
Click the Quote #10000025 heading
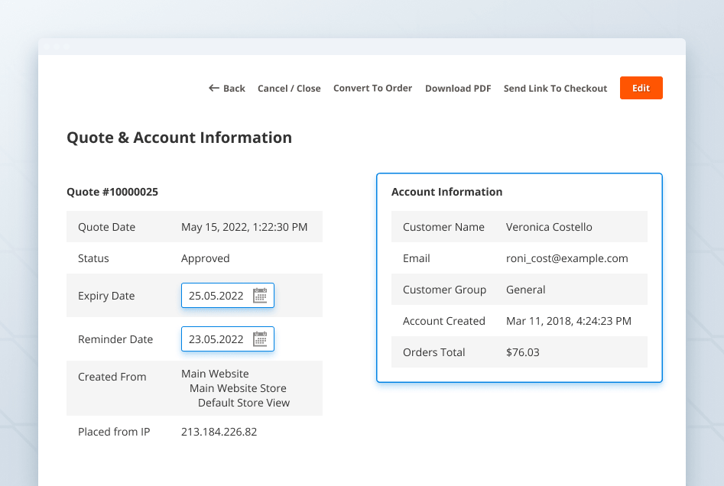point(112,192)
